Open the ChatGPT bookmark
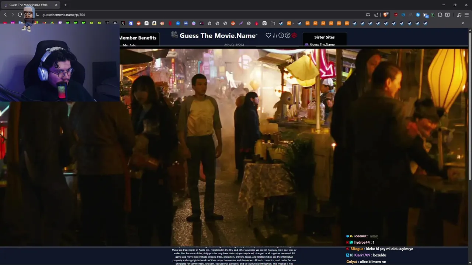This screenshot has height=265, width=472. 264,23
